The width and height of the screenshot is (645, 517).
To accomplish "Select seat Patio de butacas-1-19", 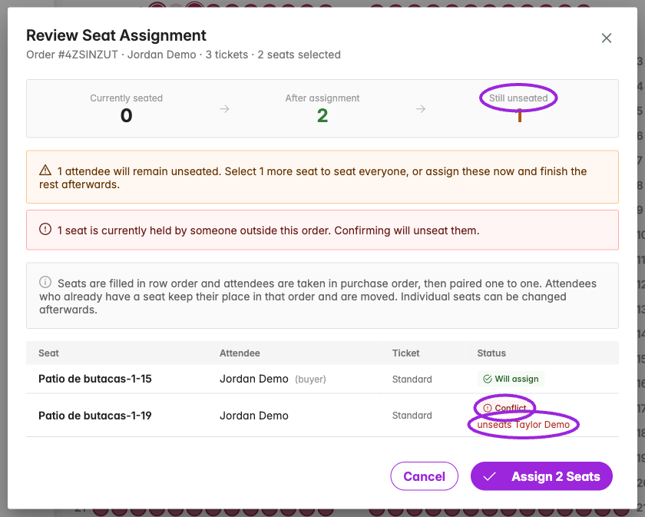I will point(95,416).
